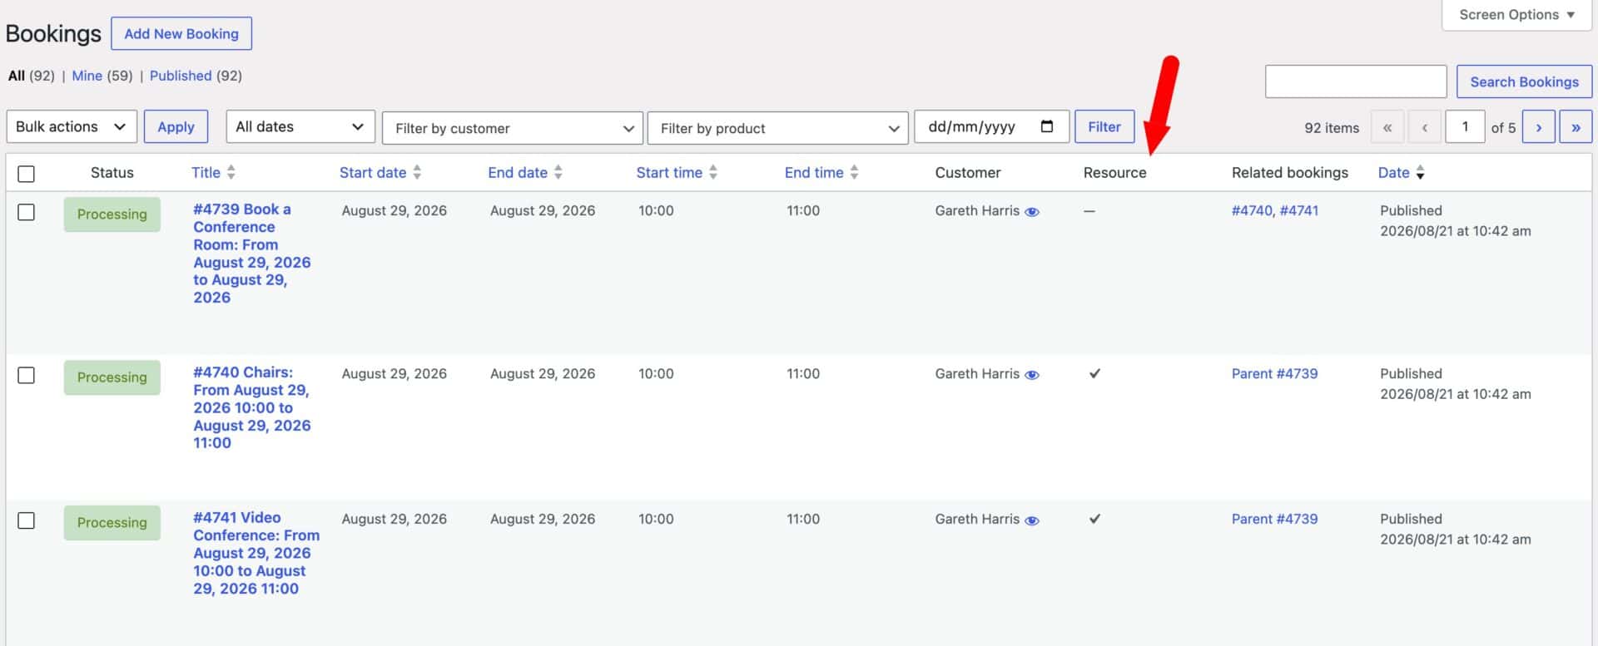Image resolution: width=1598 pixels, height=646 pixels.
Task: Focus the search bookings text field
Action: point(1356,81)
